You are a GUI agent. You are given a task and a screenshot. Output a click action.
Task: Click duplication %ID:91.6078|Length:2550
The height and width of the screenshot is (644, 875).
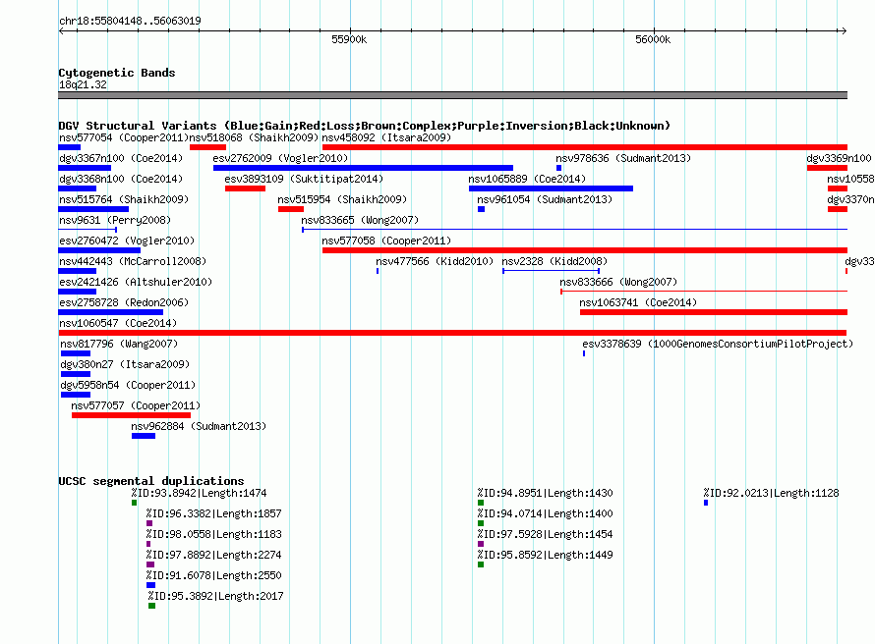click(213, 575)
